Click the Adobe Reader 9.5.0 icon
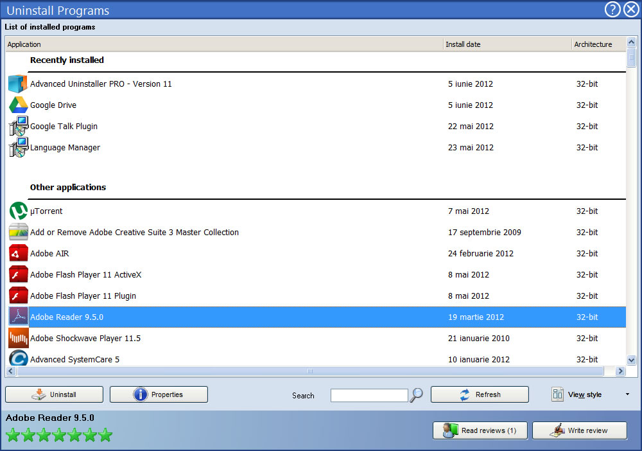The width and height of the screenshot is (642, 451). tap(19, 317)
